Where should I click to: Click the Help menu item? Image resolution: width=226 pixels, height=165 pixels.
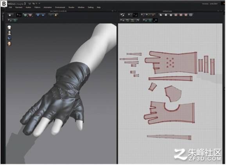[99, 7]
